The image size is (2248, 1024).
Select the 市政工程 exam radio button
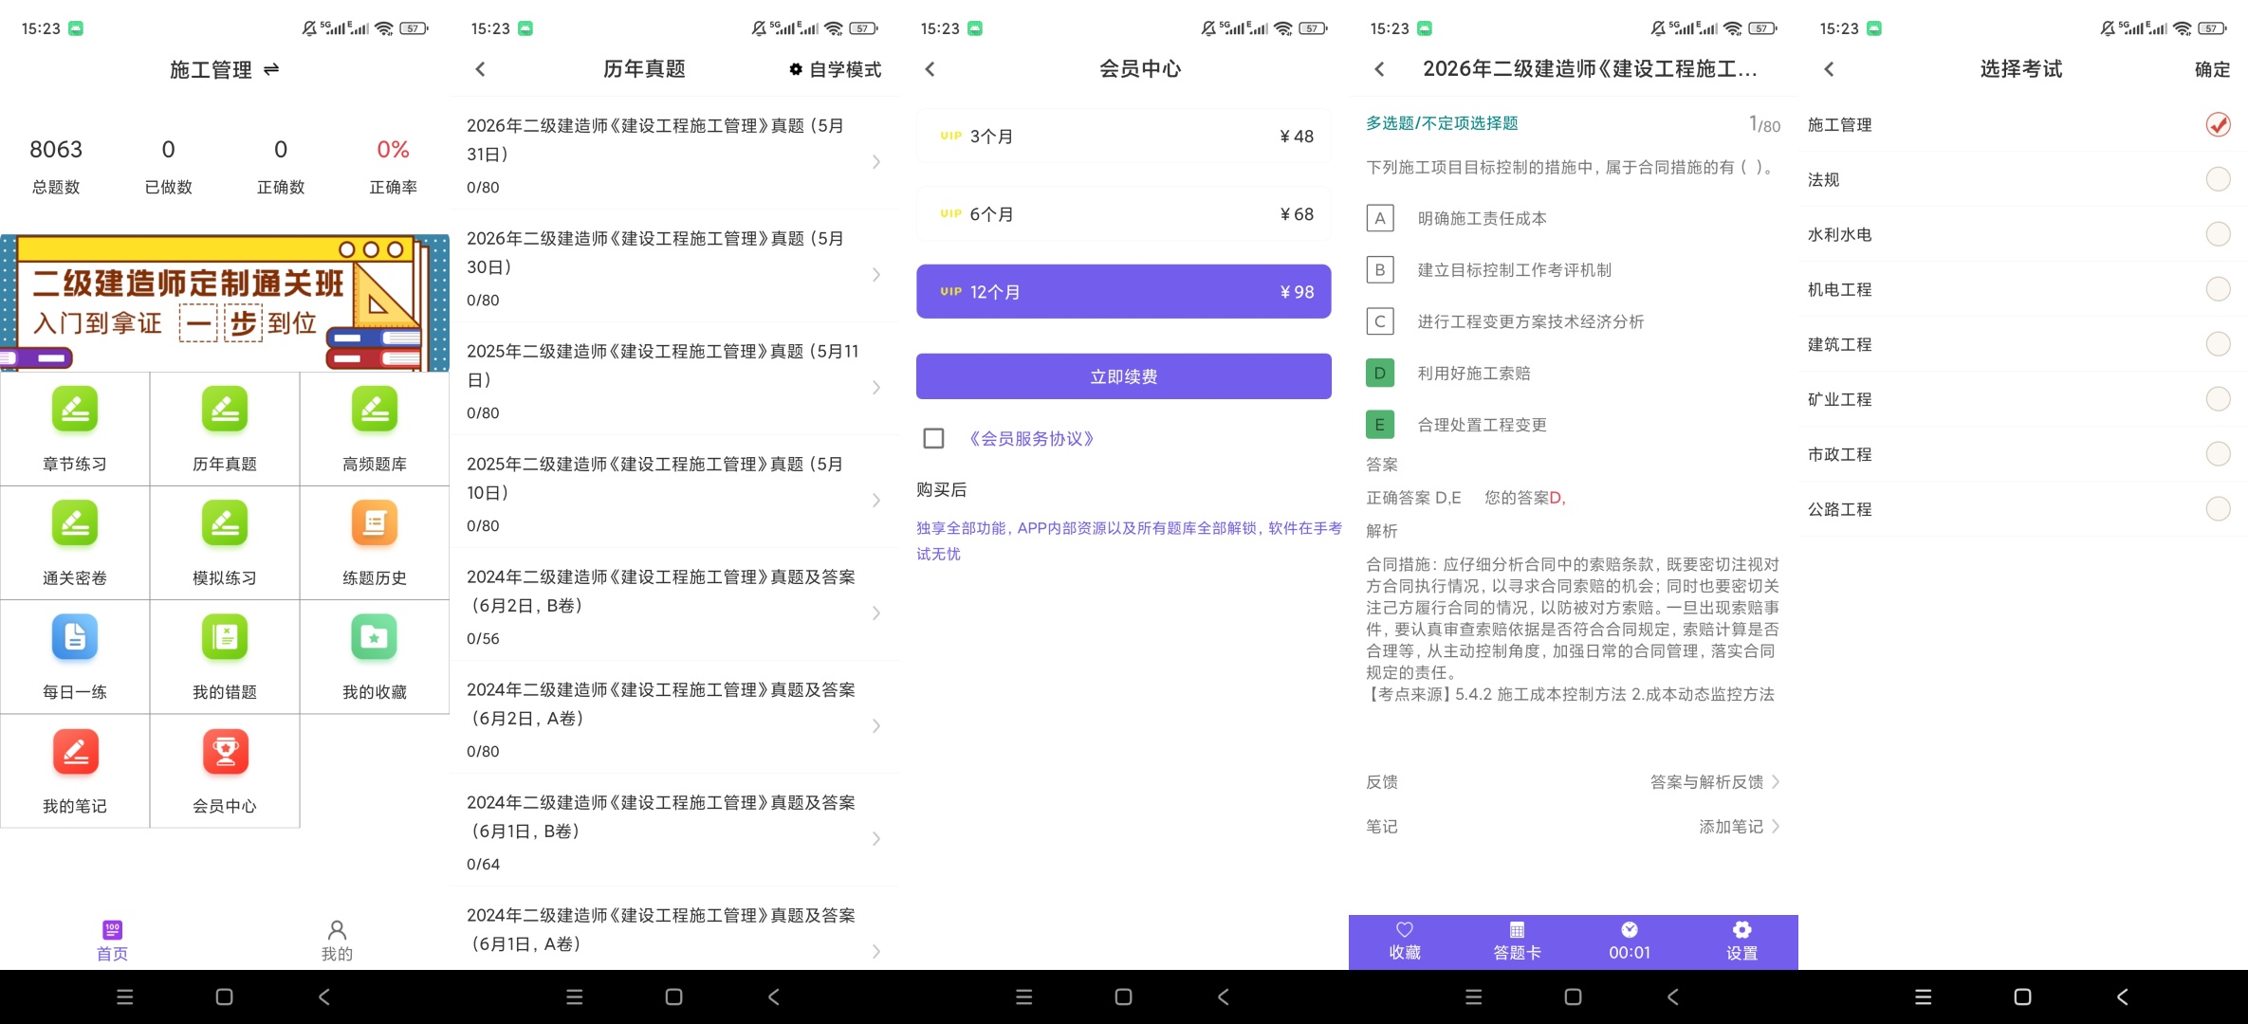[x=2218, y=454]
